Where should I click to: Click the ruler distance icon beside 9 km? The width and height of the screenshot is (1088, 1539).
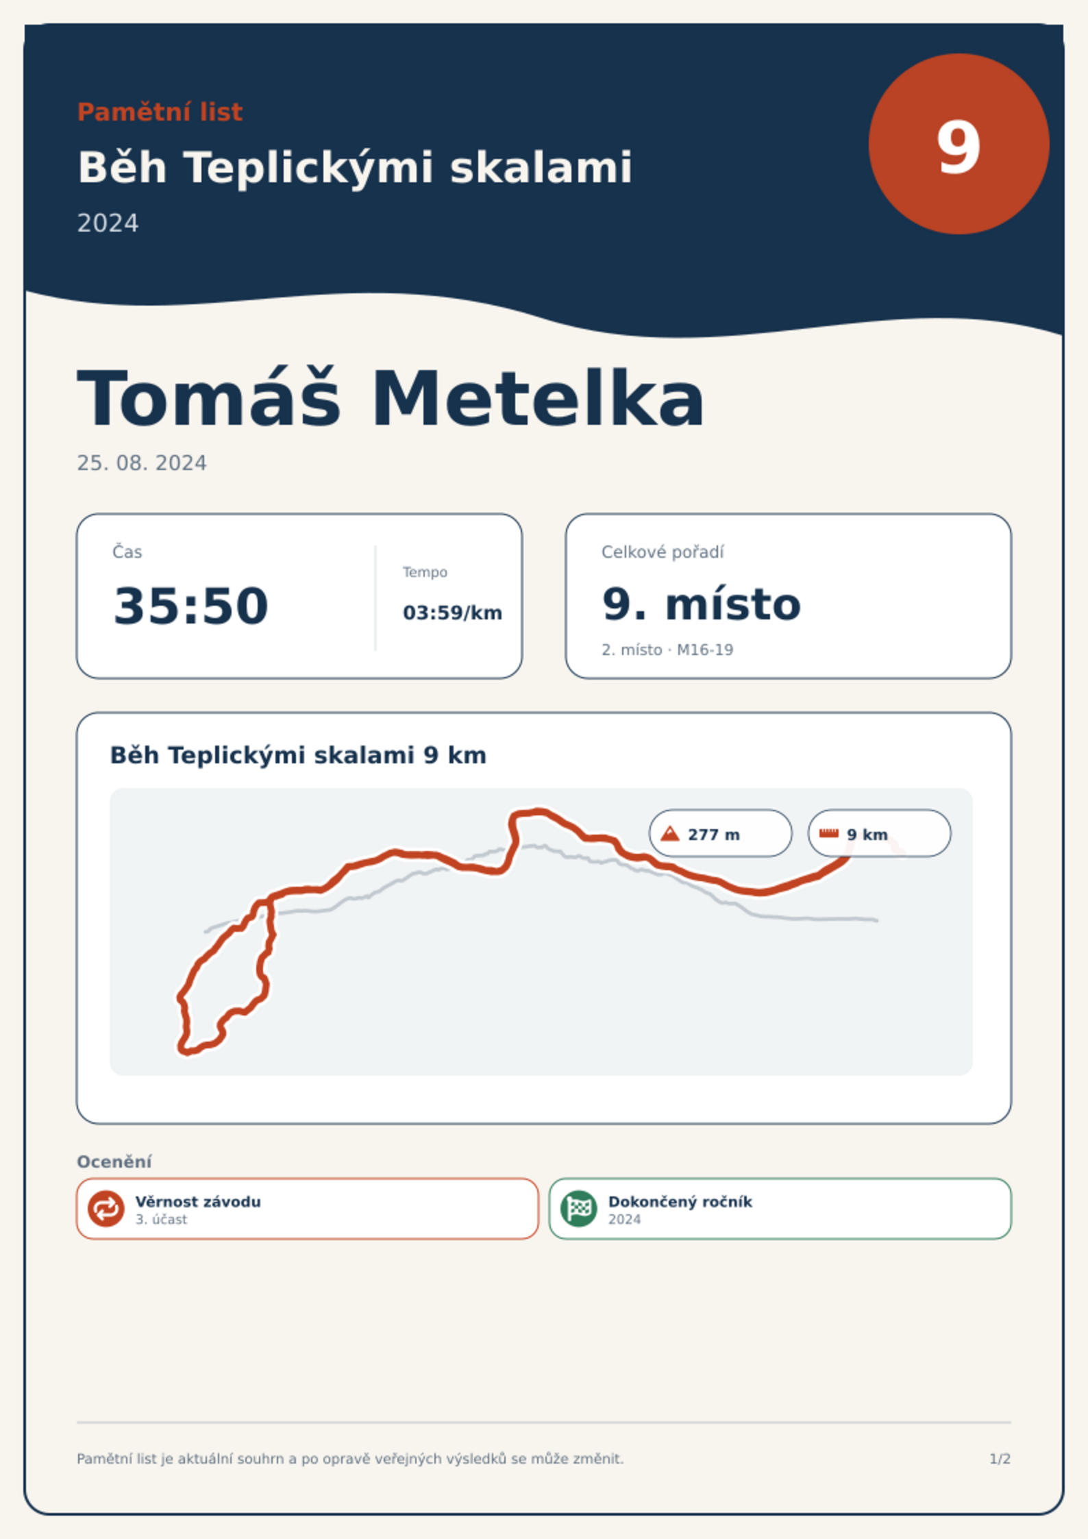click(x=829, y=833)
